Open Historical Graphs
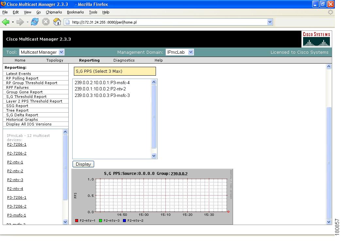341x243 pixels. pyautogui.click(x=22, y=120)
